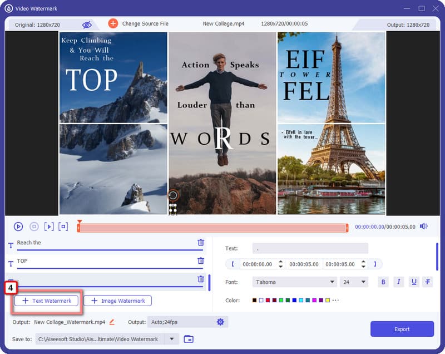Viewport: 445px width, 354px height.
Task: Toggle Strikethrough formatting
Action: point(427,282)
